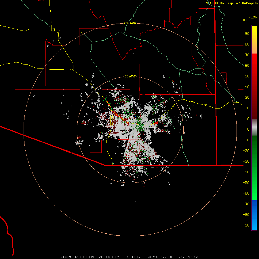Click the 50 NMI range ring label

tap(130, 76)
